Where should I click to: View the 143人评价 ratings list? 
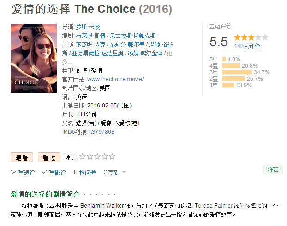coord(247,46)
